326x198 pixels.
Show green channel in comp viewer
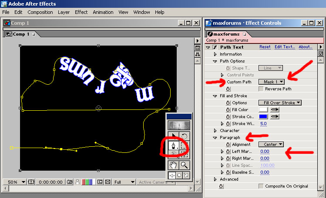coord(87,182)
